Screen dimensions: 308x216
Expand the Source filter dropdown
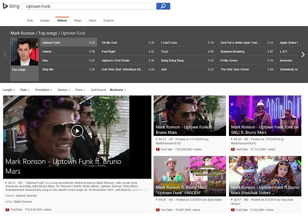[x=64, y=90]
